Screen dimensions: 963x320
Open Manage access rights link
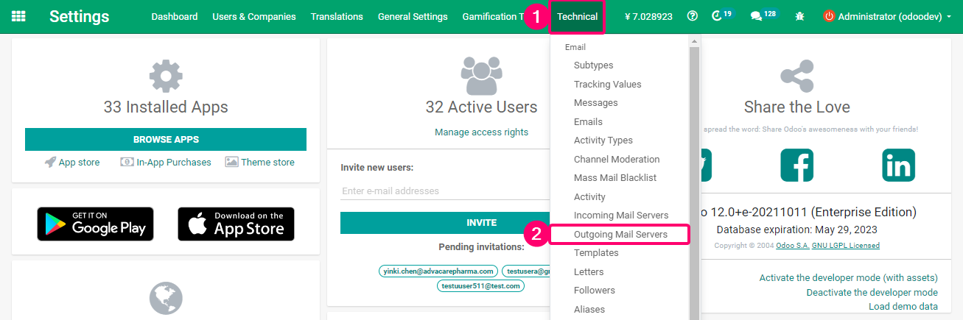click(x=481, y=132)
